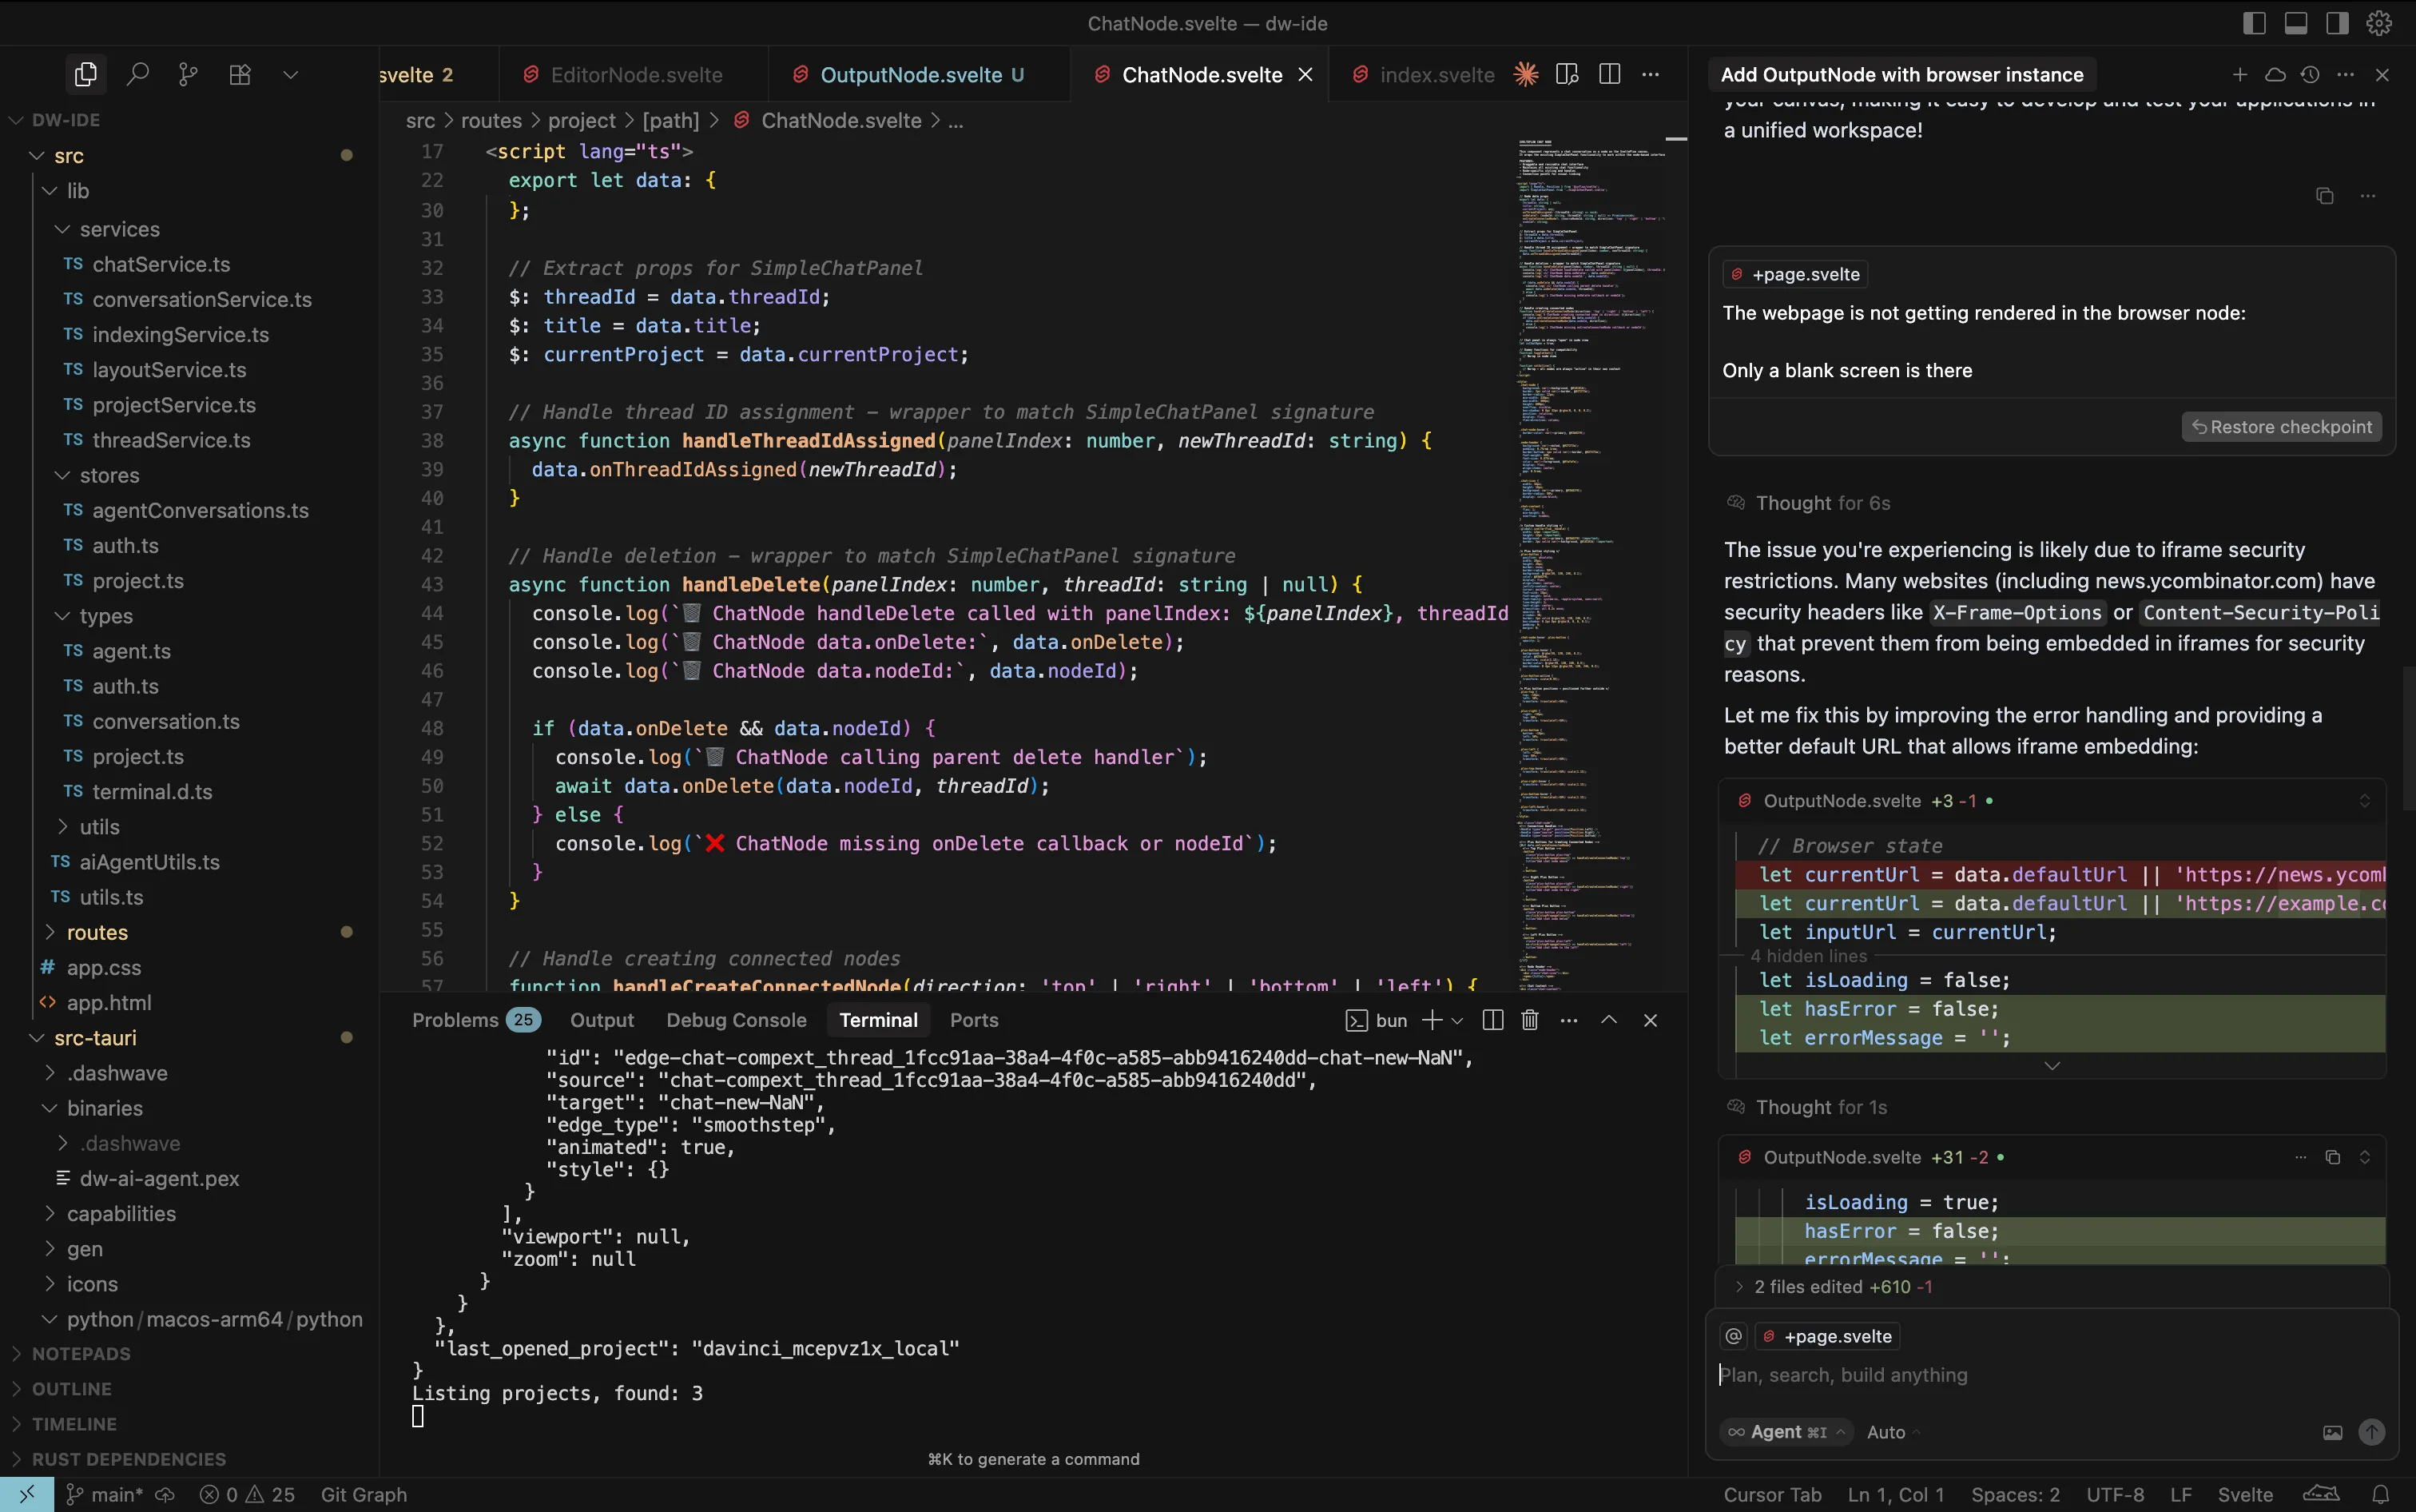Viewport: 2416px width, 1512px height.
Task: Click the notifications bell in status bar
Action: [2381, 1494]
